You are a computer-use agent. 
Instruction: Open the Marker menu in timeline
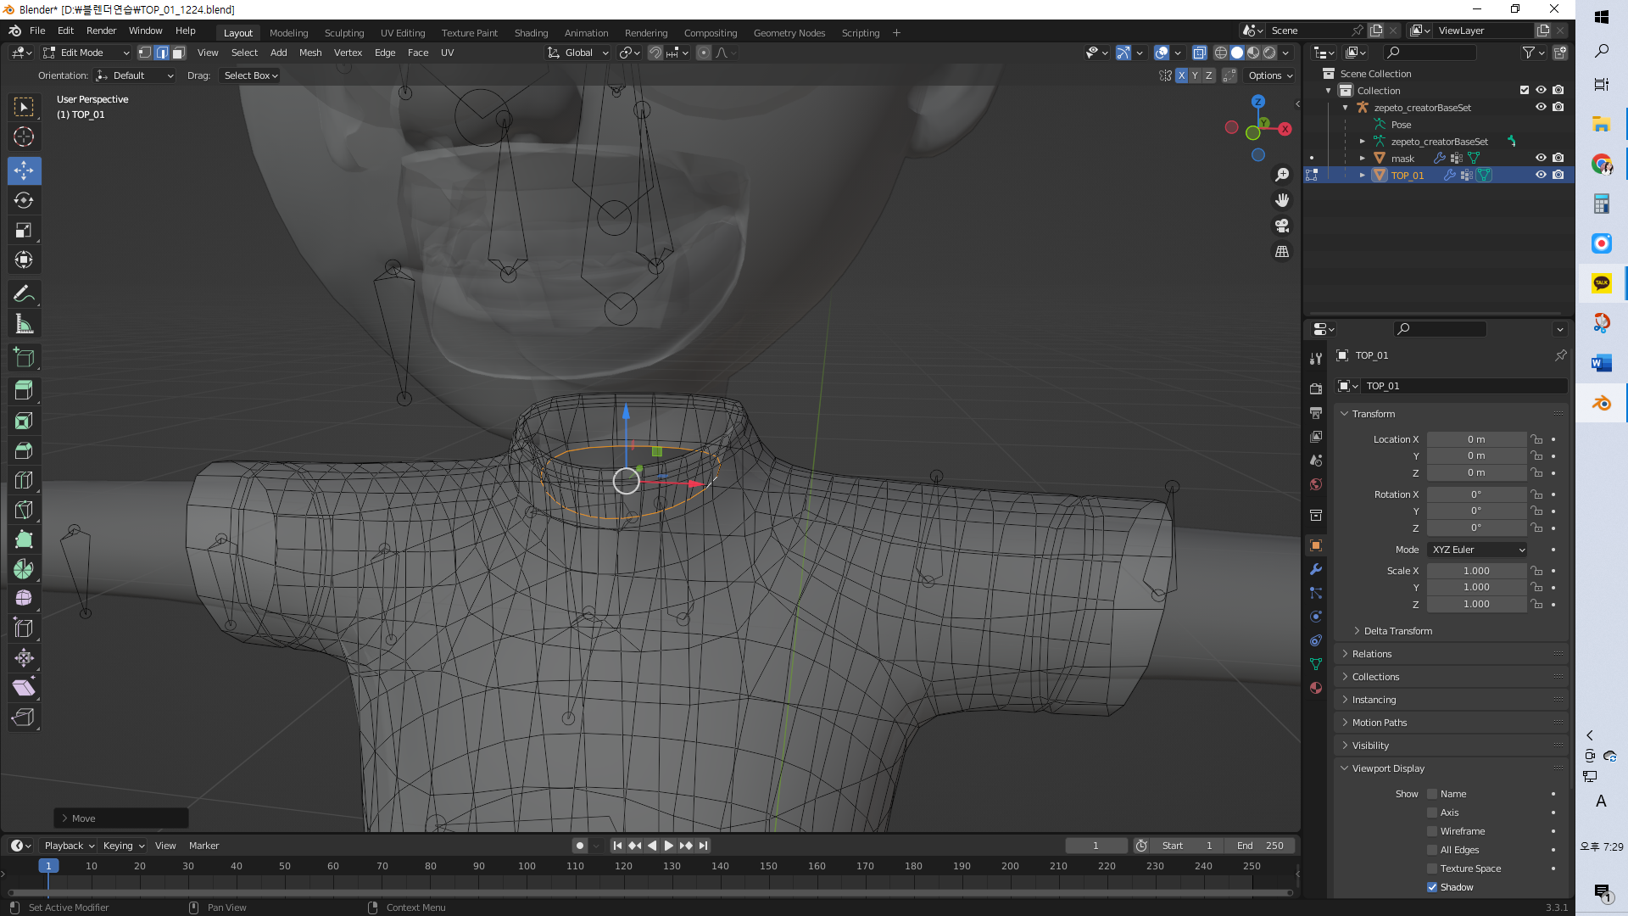tap(203, 846)
